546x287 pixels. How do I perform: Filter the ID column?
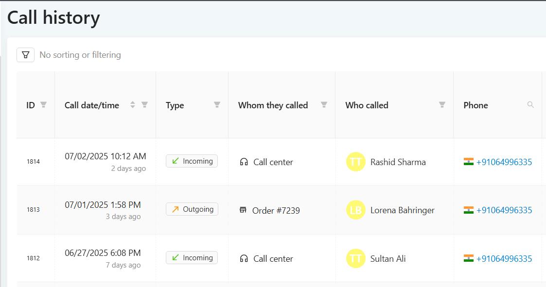(43, 105)
